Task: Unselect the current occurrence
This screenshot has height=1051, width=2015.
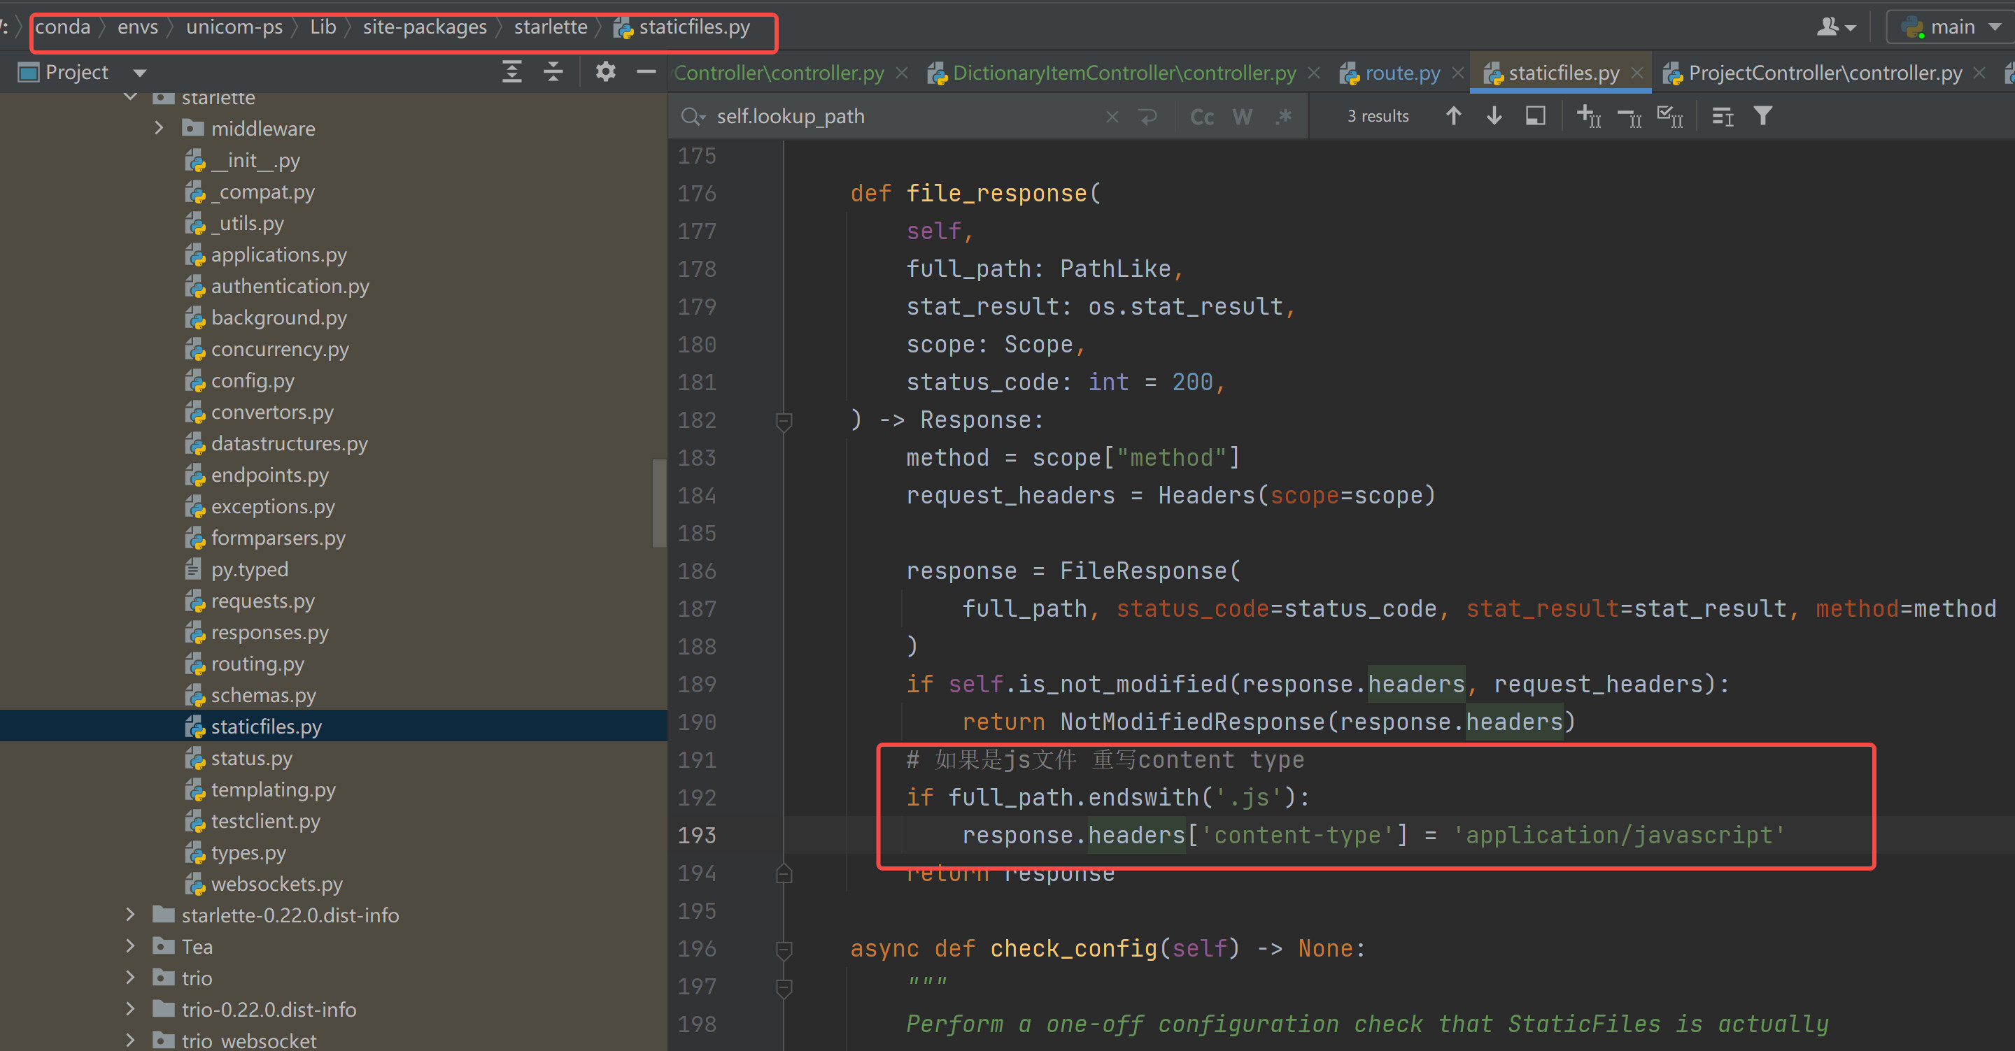Action: click(x=1629, y=117)
